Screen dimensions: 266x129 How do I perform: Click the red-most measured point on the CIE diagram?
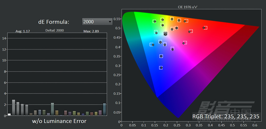(204, 28)
